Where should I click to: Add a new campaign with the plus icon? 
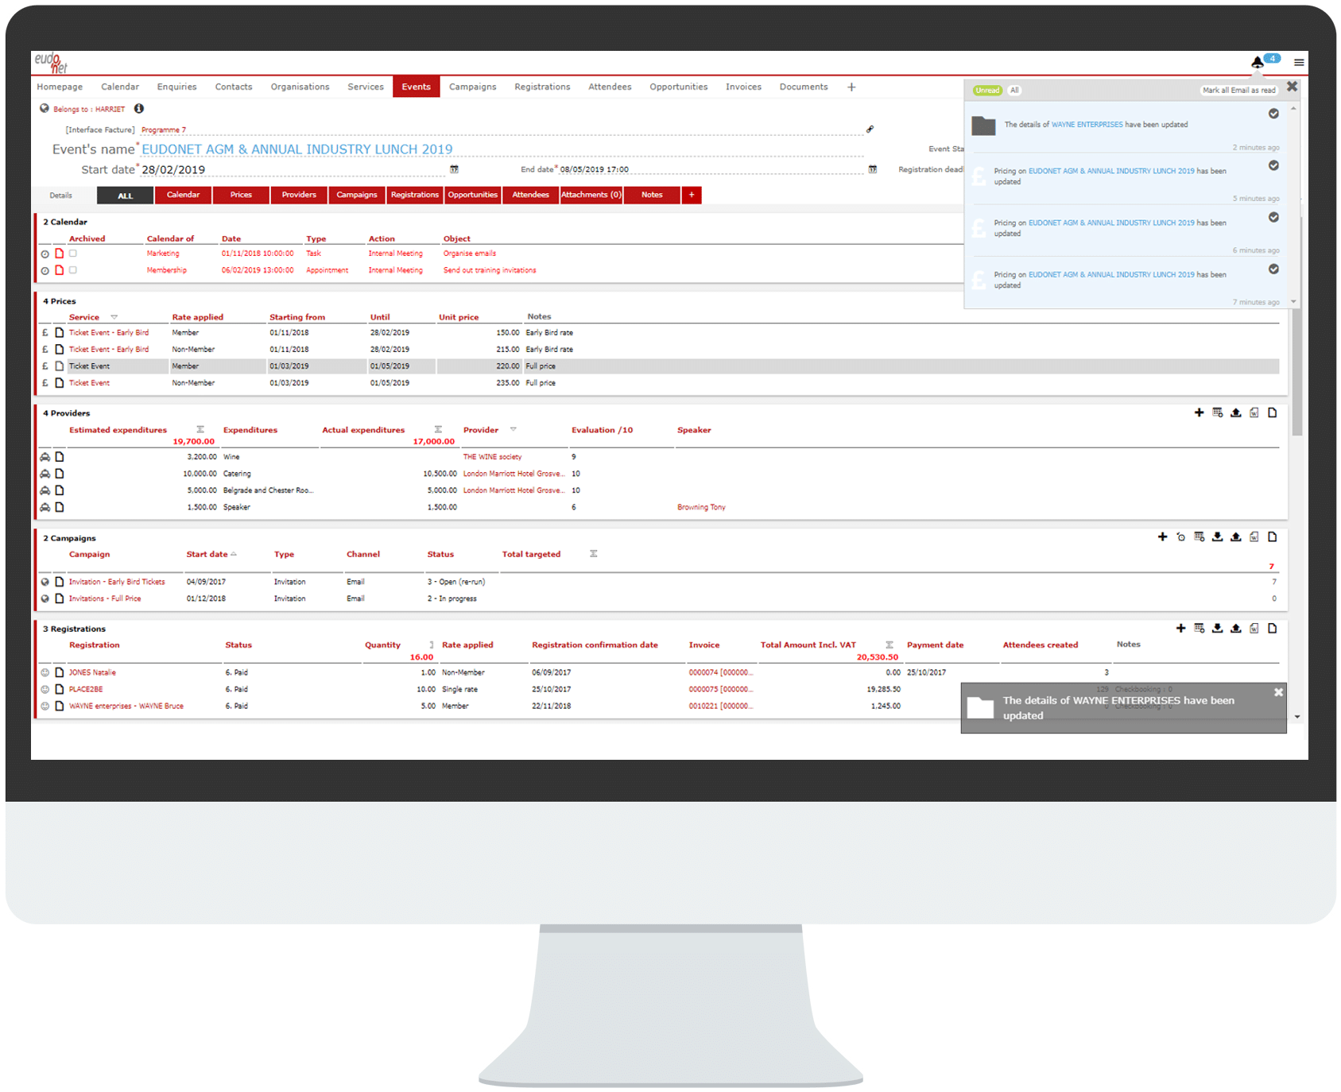point(1162,537)
